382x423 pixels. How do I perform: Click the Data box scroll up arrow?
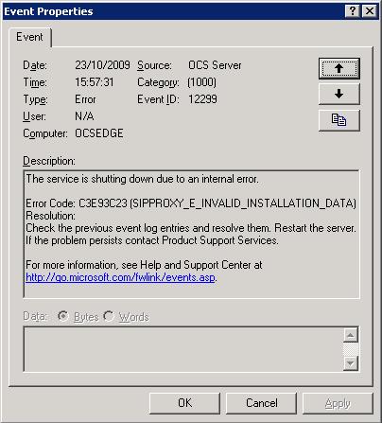351,335
